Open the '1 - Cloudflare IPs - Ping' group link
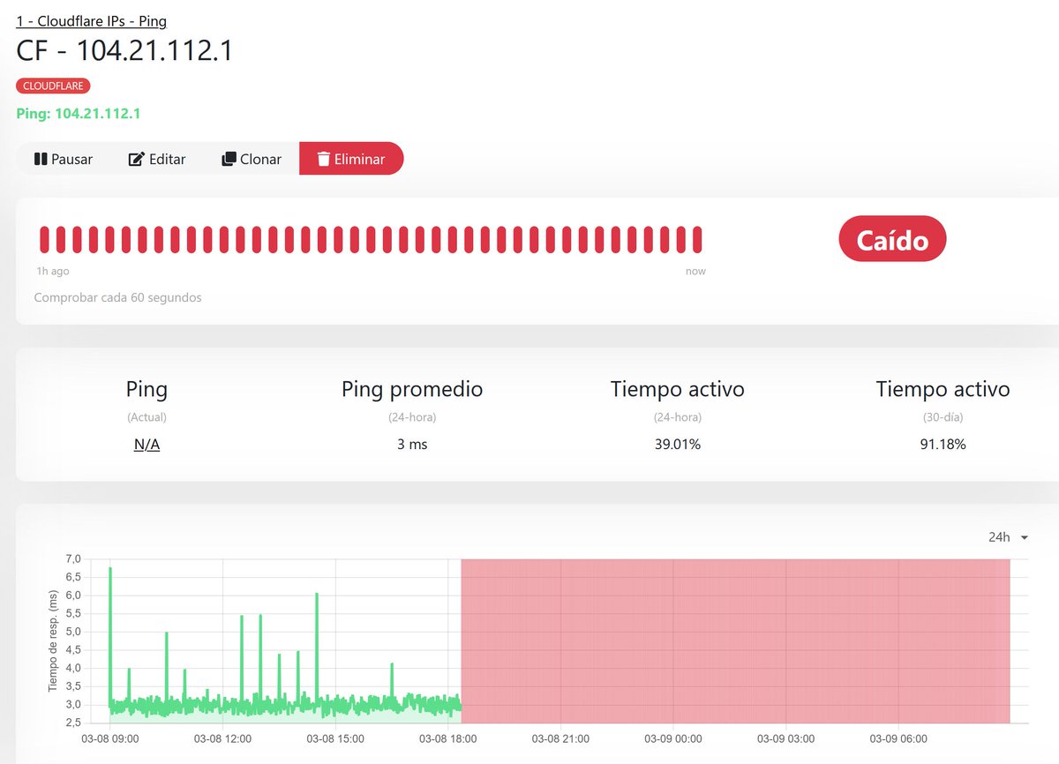The width and height of the screenshot is (1059, 764). pos(91,20)
